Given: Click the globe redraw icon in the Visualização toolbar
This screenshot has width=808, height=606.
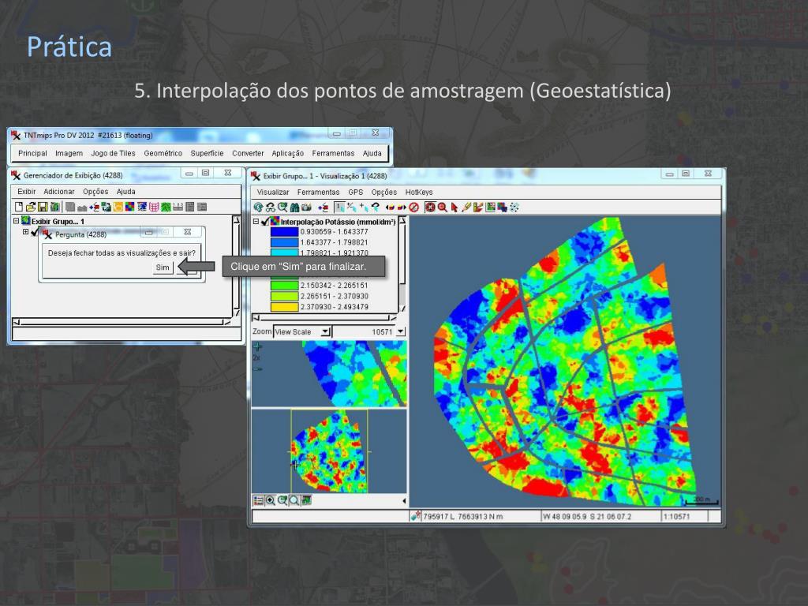Looking at the screenshot, I should 258,208.
